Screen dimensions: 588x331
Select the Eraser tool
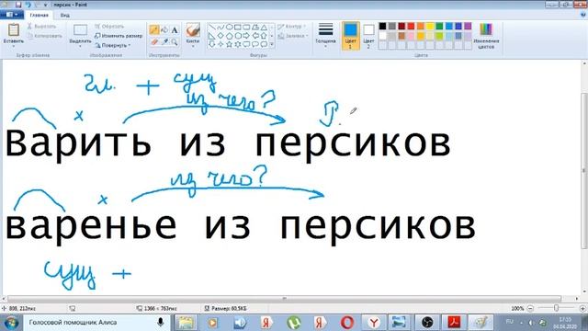[x=153, y=42]
